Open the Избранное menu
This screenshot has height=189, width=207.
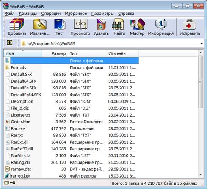tap(76, 14)
